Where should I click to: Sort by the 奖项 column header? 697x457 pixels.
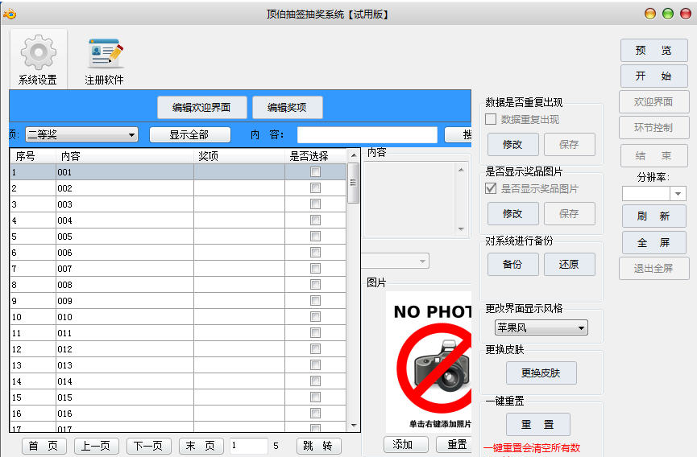click(x=239, y=156)
